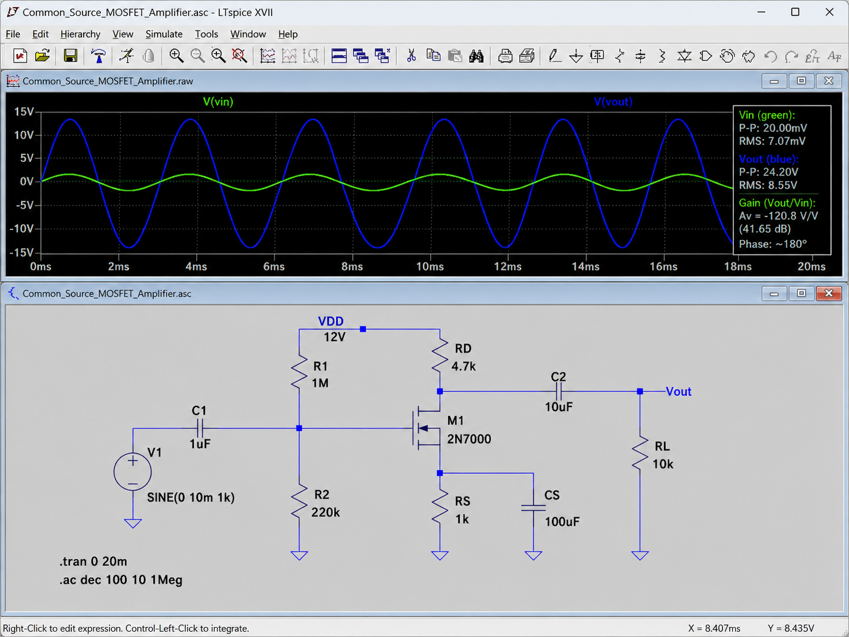This screenshot has height=637, width=849.
Task: Select the Capacitor placement tool
Action: click(640, 56)
